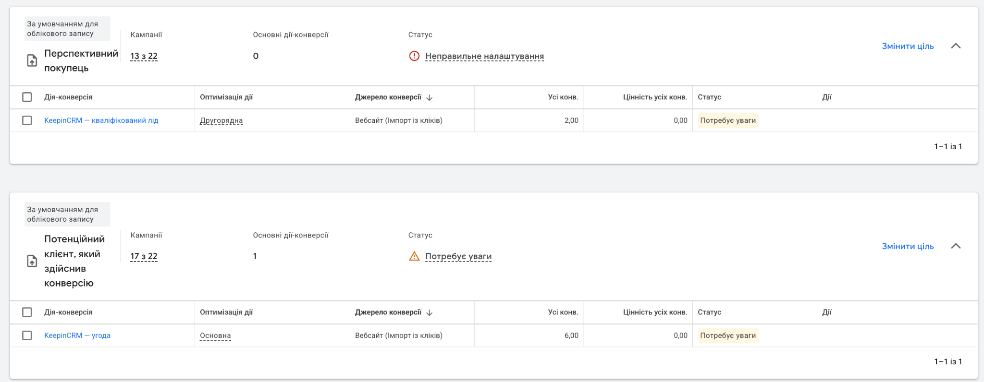The width and height of the screenshot is (984, 382).
Task: Check the KeepinCRM — угода row checkbox
Action: click(x=27, y=335)
